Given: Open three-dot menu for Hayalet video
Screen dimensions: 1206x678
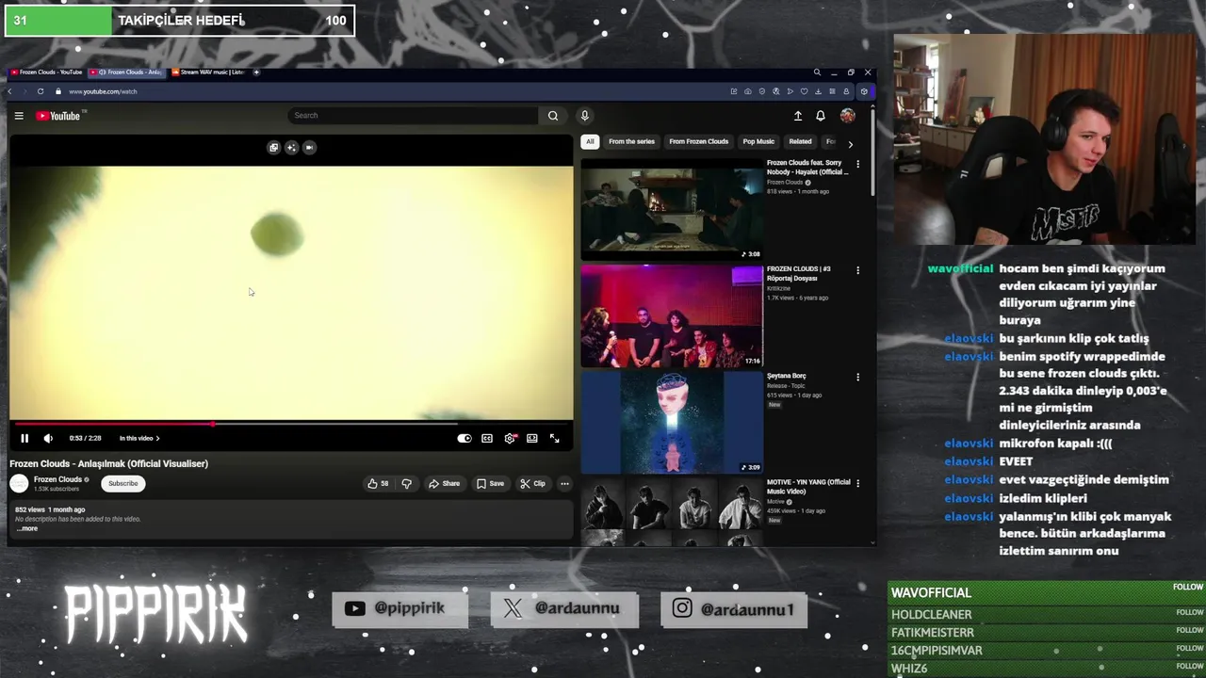Looking at the screenshot, I should [x=857, y=164].
